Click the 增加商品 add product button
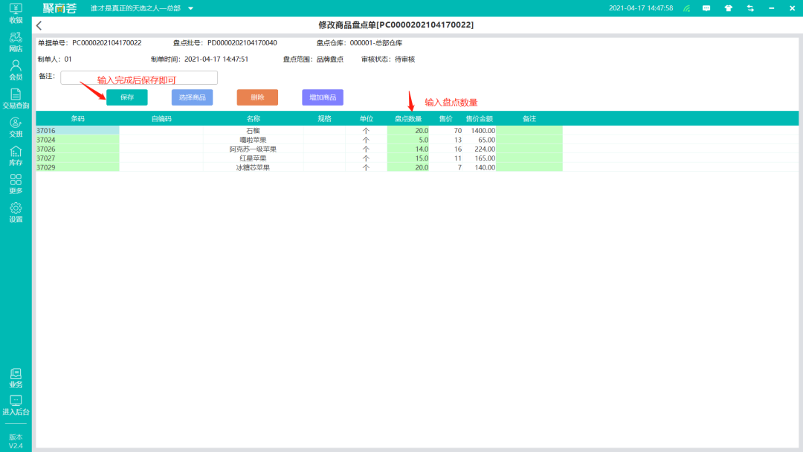The width and height of the screenshot is (803, 452). click(323, 97)
